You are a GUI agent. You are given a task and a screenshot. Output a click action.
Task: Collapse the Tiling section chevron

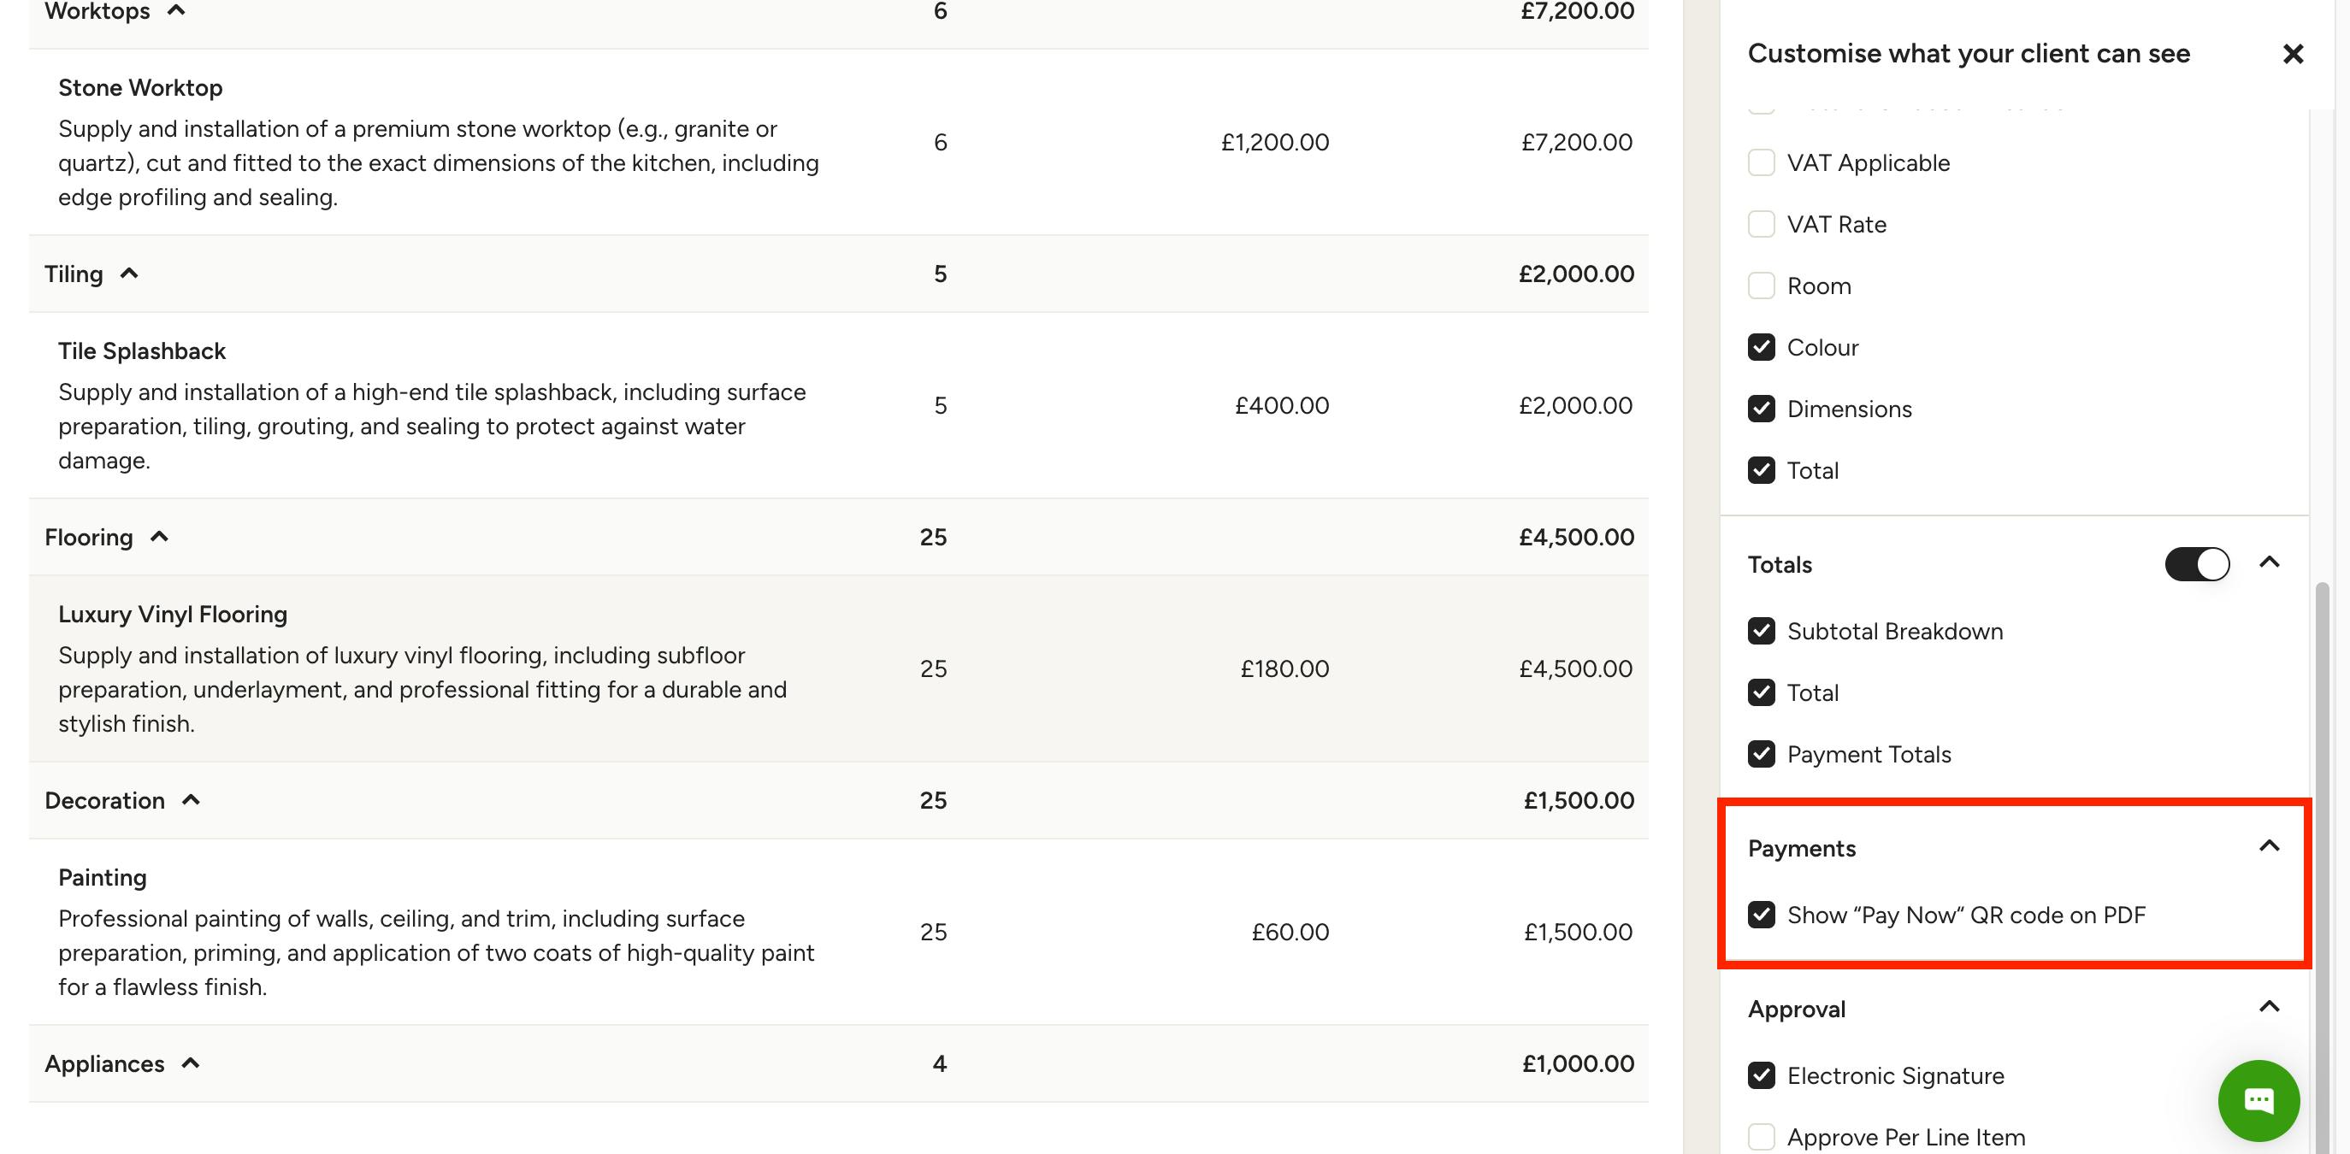129,274
